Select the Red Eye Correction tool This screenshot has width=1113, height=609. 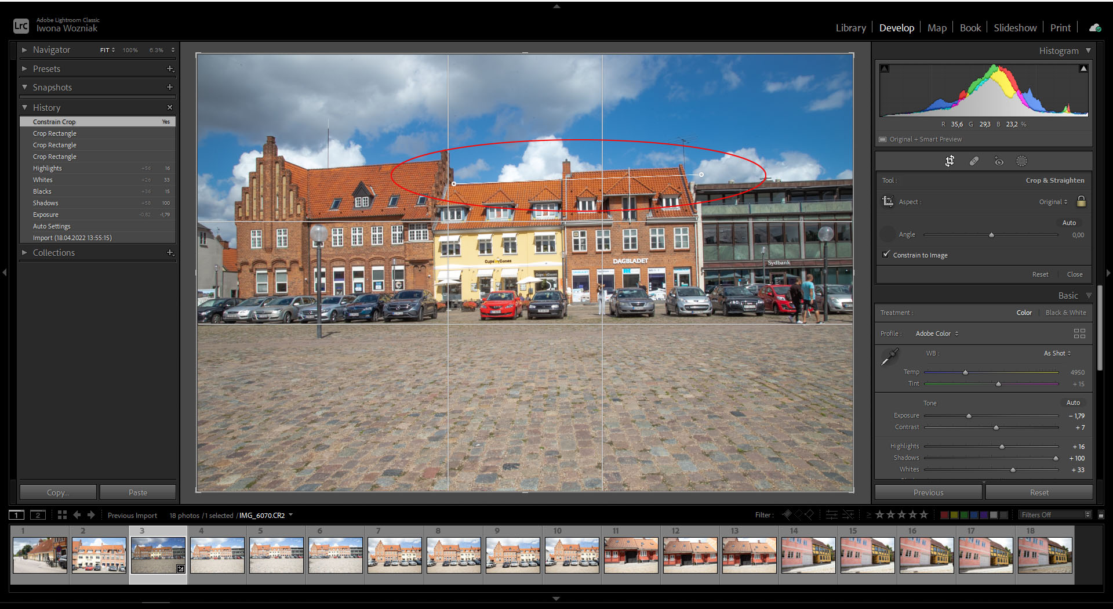(998, 161)
